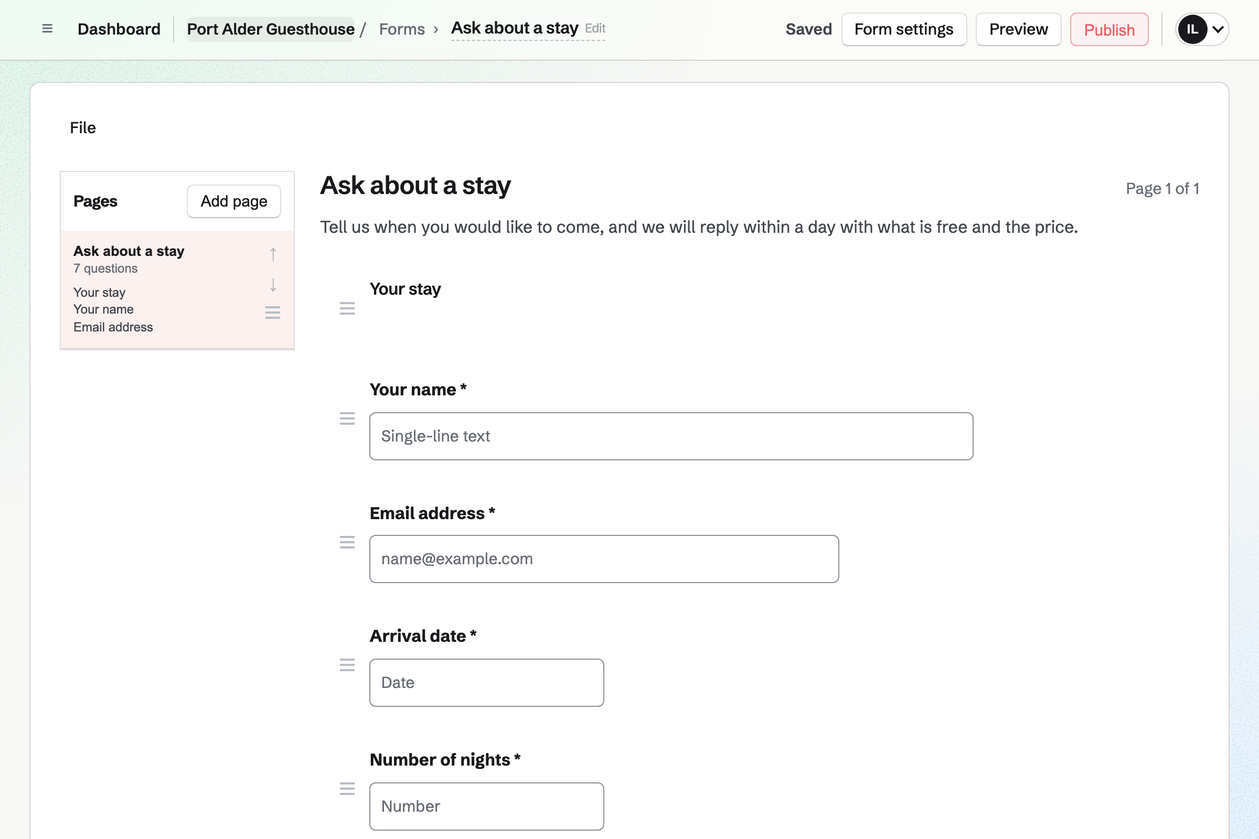Click the drag handle beside Your name

[x=347, y=418]
